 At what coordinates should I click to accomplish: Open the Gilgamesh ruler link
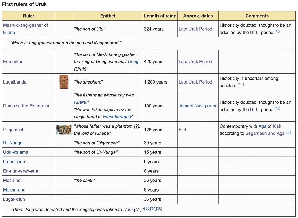pos(14,130)
